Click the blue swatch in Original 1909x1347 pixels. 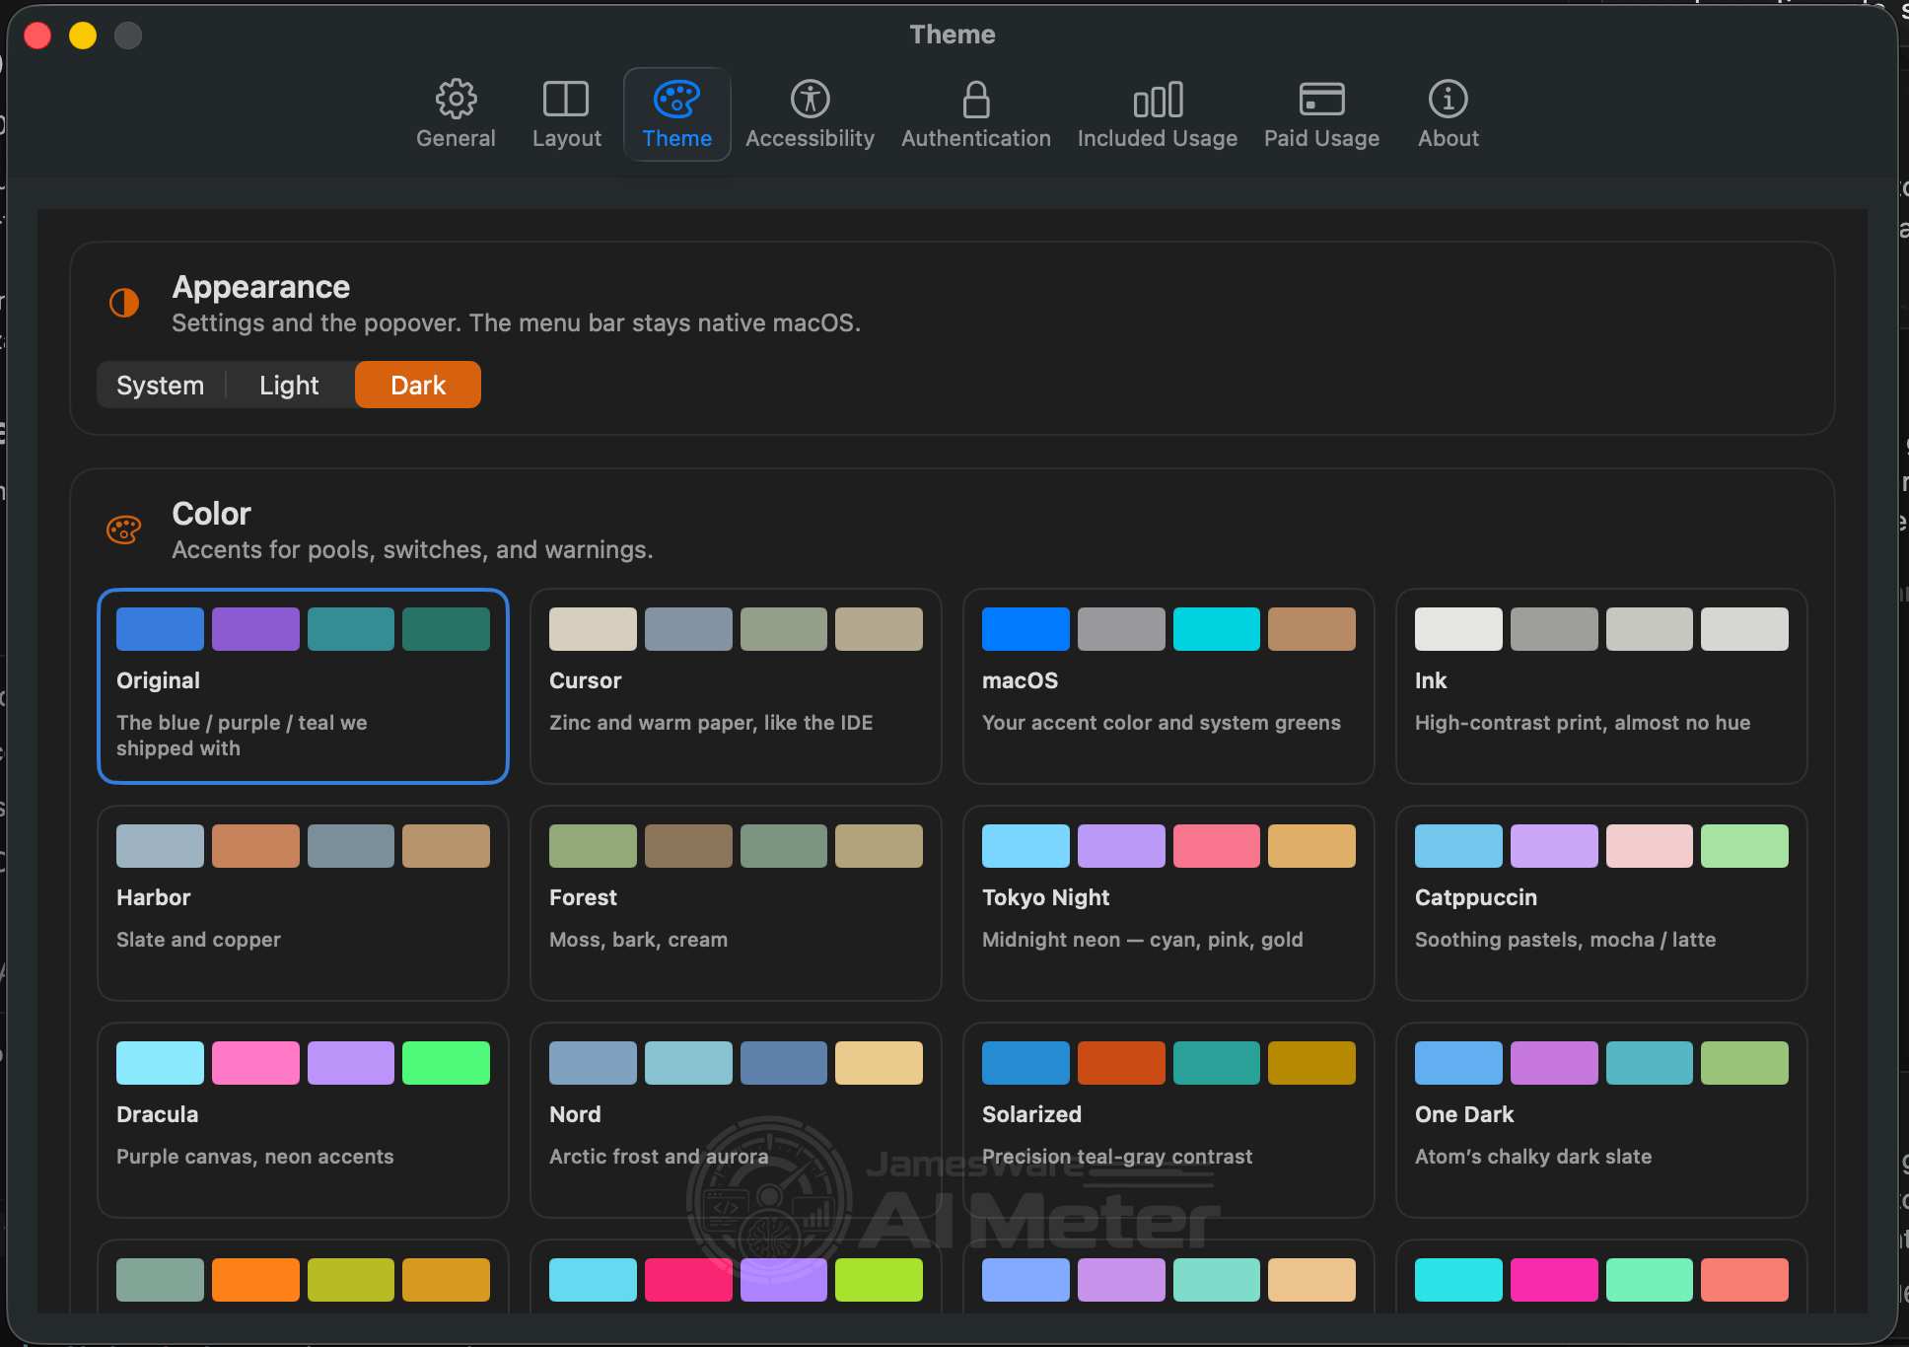pos(160,629)
